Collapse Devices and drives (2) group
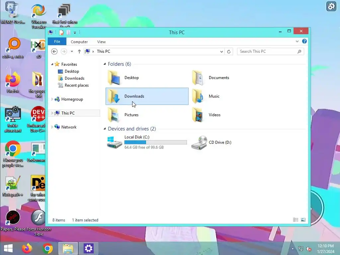The image size is (340, 255). (x=105, y=128)
